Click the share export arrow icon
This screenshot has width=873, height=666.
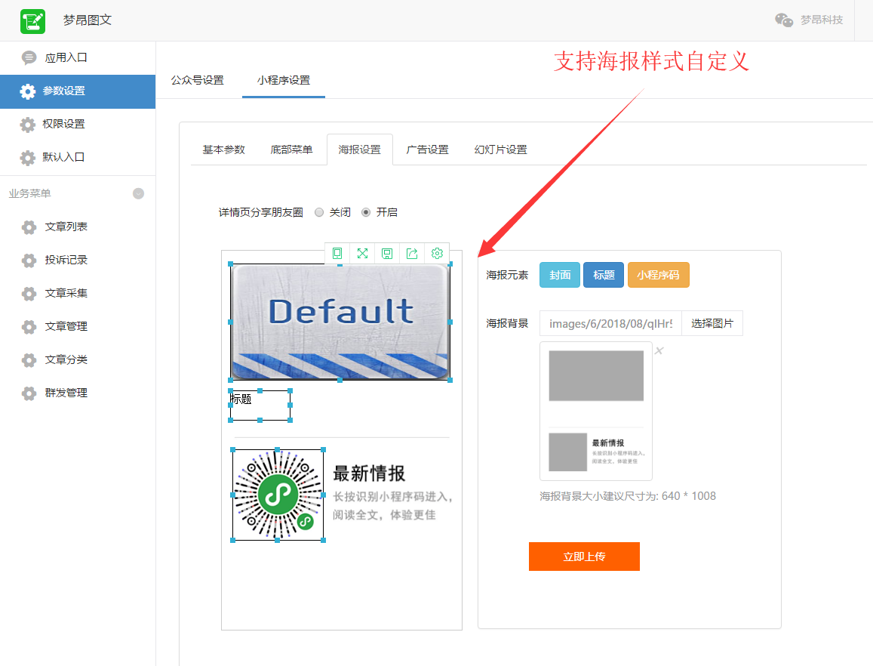pyautogui.click(x=412, y=254)
